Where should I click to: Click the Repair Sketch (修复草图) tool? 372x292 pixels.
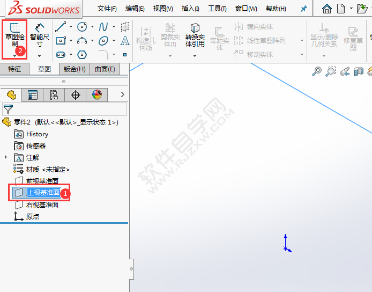coord(353,39)
